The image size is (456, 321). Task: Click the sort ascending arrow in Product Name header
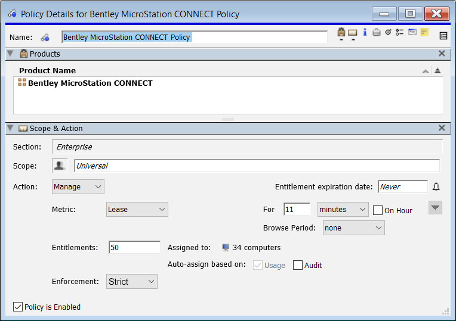426,71
